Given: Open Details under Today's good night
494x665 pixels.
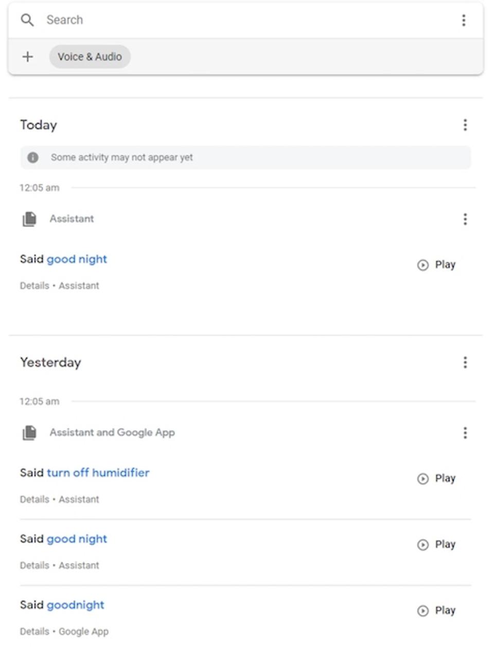Looking at the screenshot, I should (34, 286).
